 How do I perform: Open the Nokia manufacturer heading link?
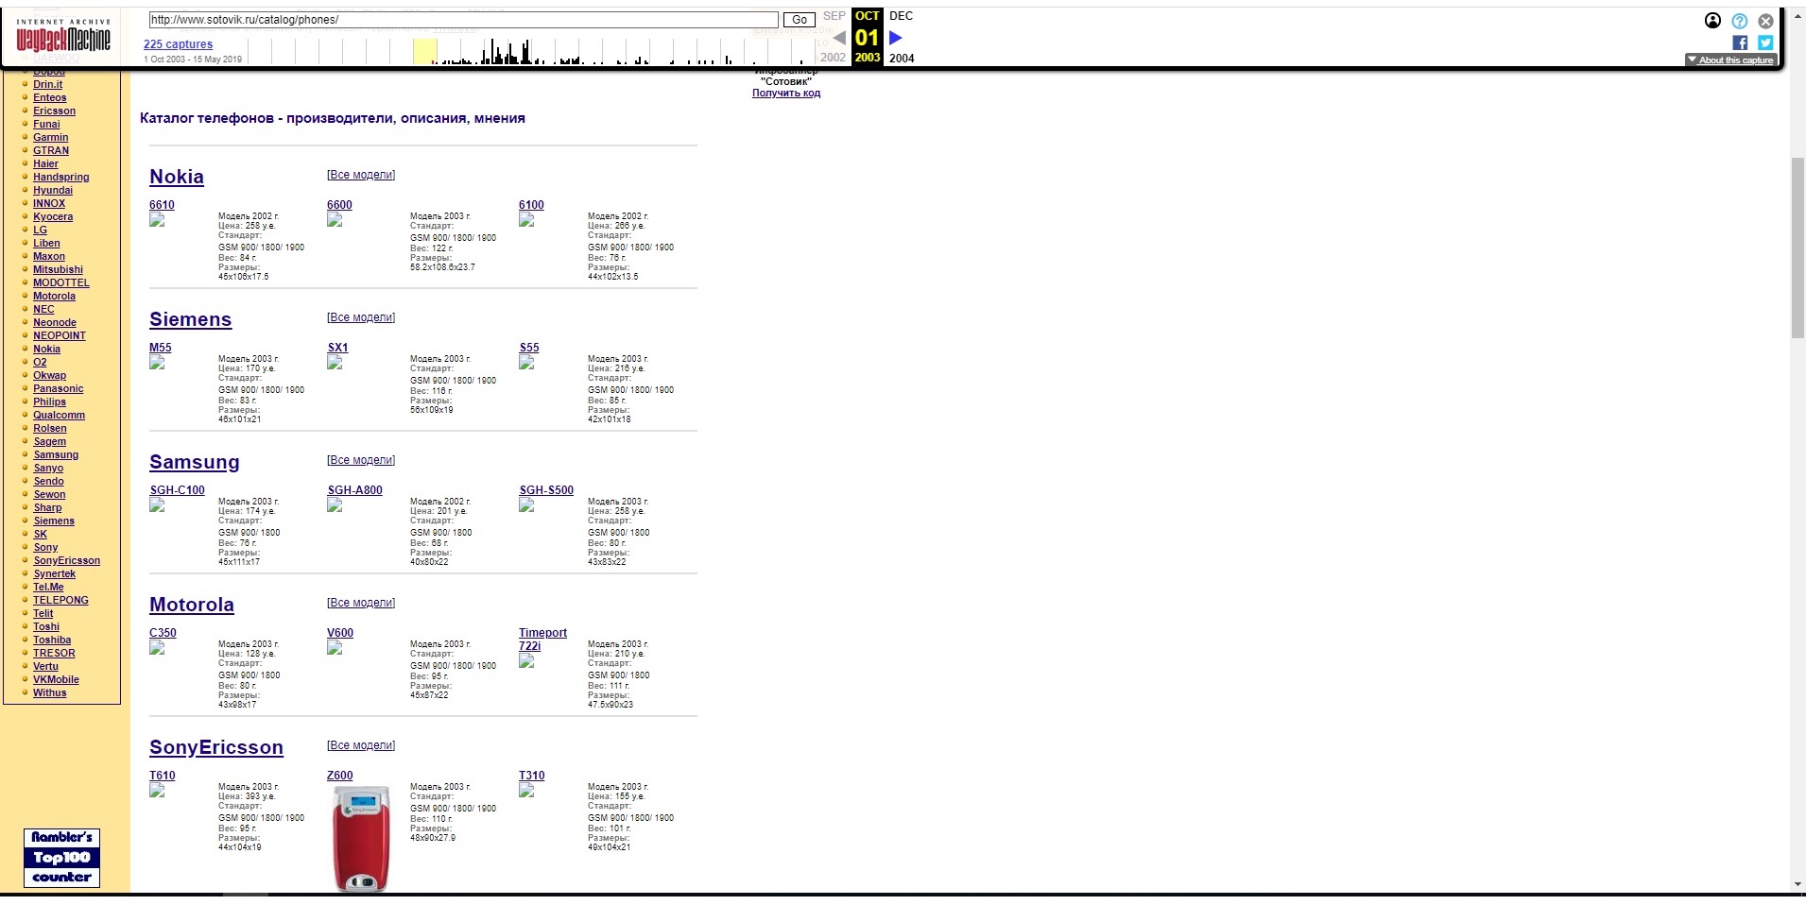[x=177, y=177]
